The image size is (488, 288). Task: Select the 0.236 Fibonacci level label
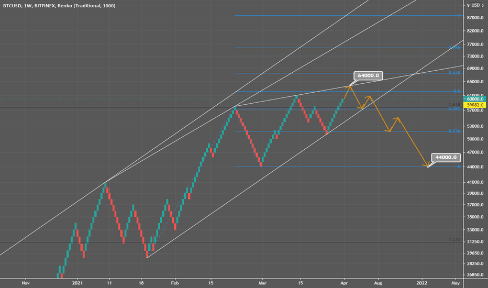click(454, 131)
